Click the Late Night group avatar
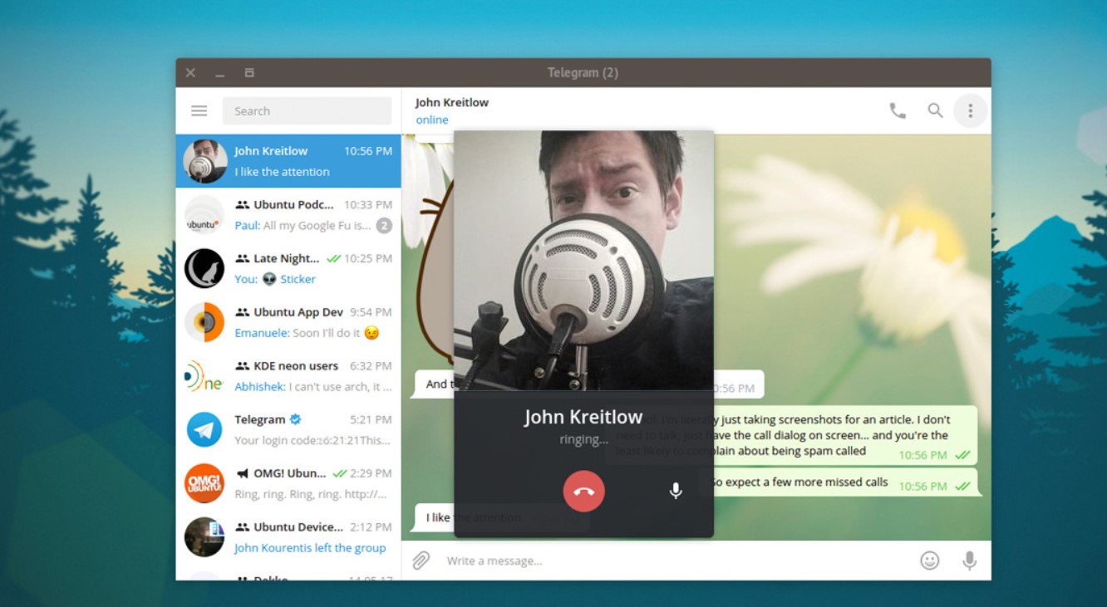This screenshot has height=607, width=1107. (x=204, y=268)
